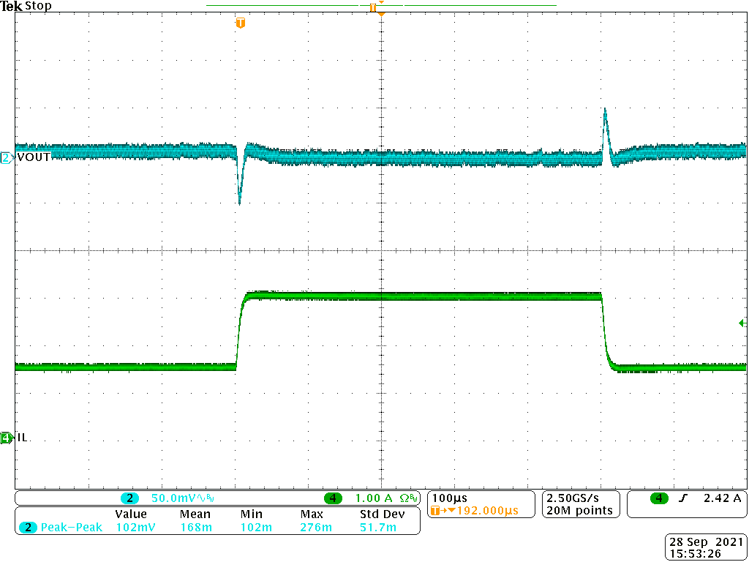Image resolution: width=749 pixels, height=562 pixels.
Task: Click the rising edge trigger slope icon
Action: pos(682,498)
